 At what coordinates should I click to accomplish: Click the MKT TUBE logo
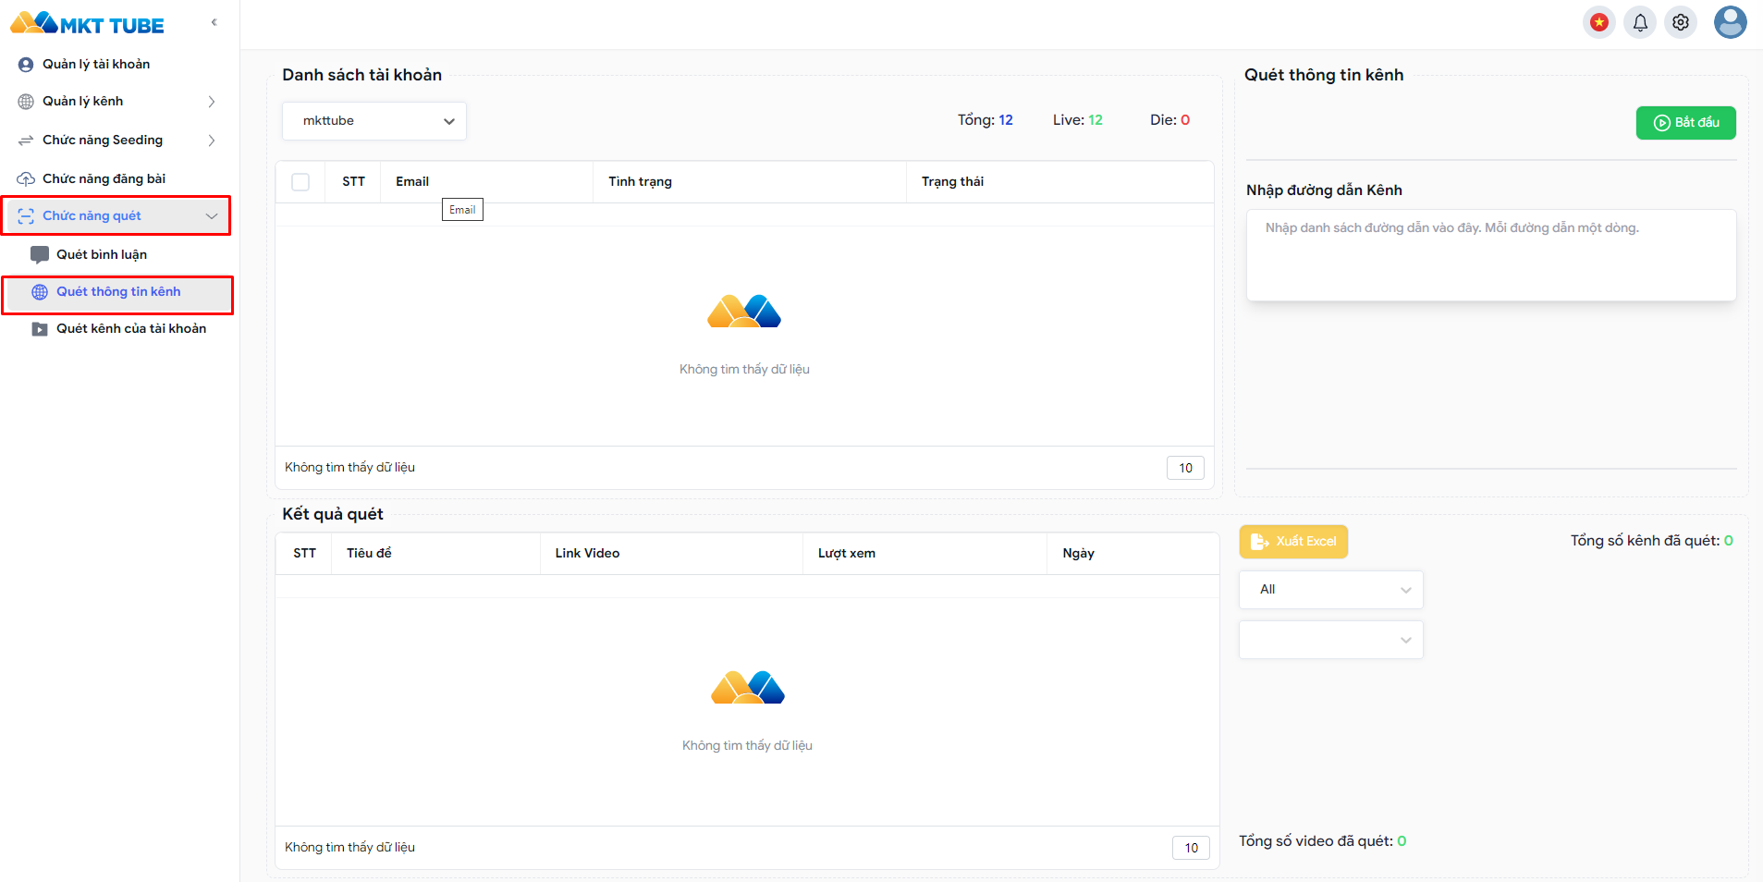coord(87,23)
